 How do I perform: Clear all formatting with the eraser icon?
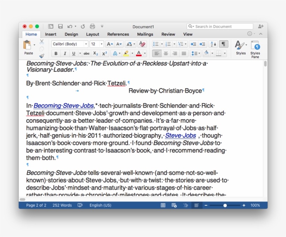point(142,44)
